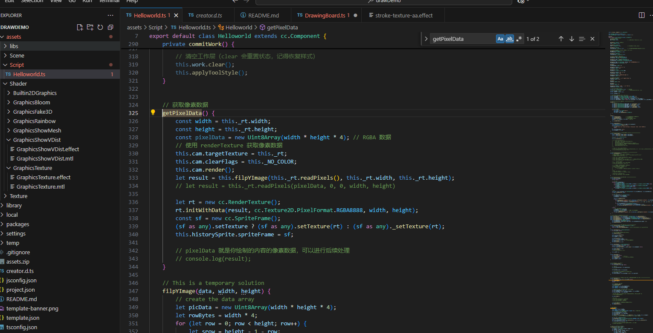
Task: Expand the packages folder
Action: pos(2,224)
